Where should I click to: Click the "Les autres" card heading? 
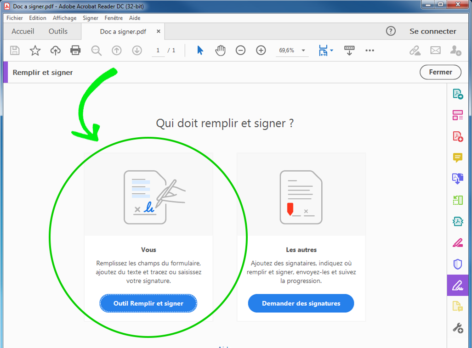301,250
